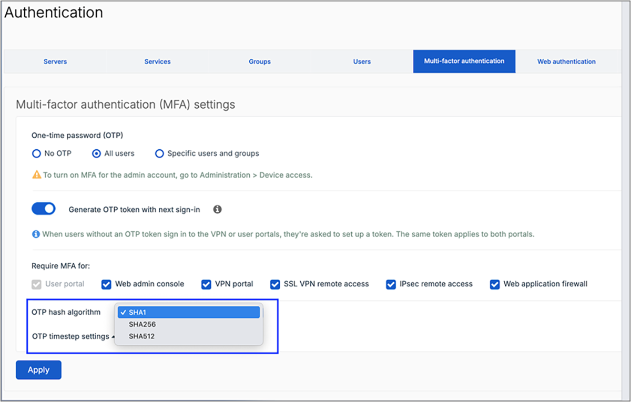Disable SSL VPN remote access requirement

274,284
